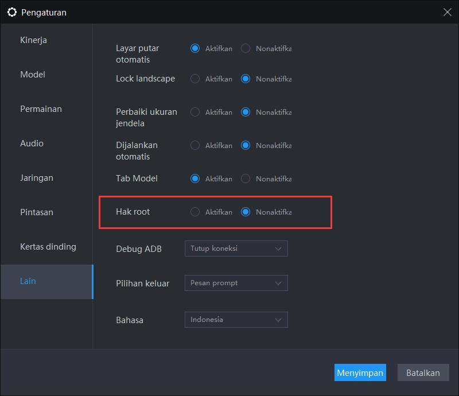Open the Permainan settings
The width and height of the screenshot is (459, 396).
pyautogui.click(x=41, y=108)
